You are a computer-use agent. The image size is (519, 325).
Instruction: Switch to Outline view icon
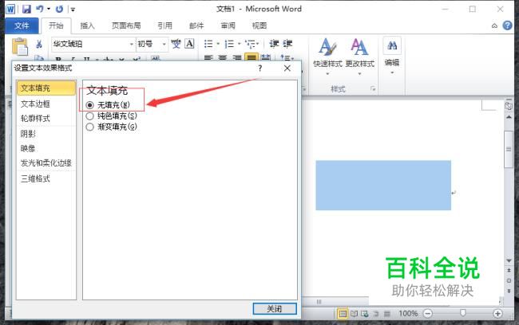(x=376, y=313)
